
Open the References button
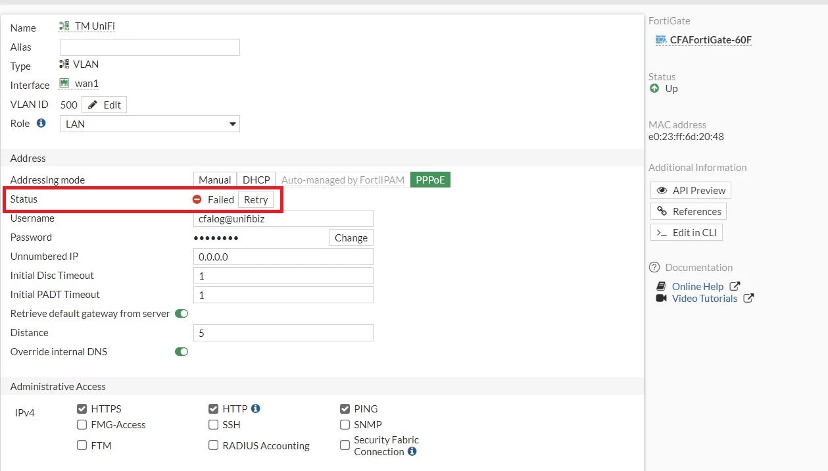689,211
